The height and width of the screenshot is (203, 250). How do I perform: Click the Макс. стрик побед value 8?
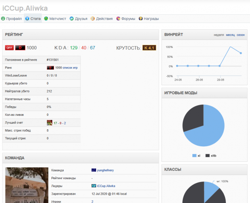(x=48, y=130)
